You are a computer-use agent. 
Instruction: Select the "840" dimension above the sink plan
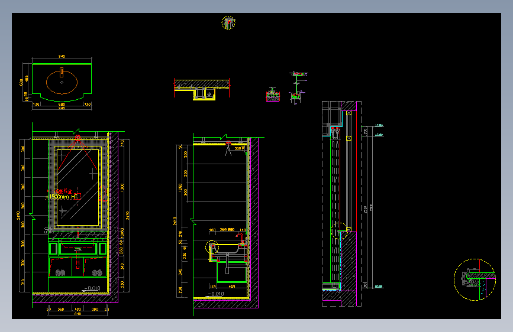62,56
